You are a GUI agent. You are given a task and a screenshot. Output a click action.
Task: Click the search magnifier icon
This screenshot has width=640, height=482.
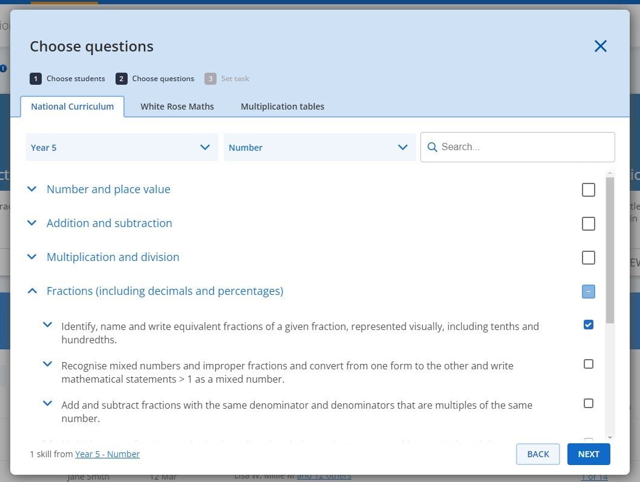pyautogui.click(x=433, y=147)
